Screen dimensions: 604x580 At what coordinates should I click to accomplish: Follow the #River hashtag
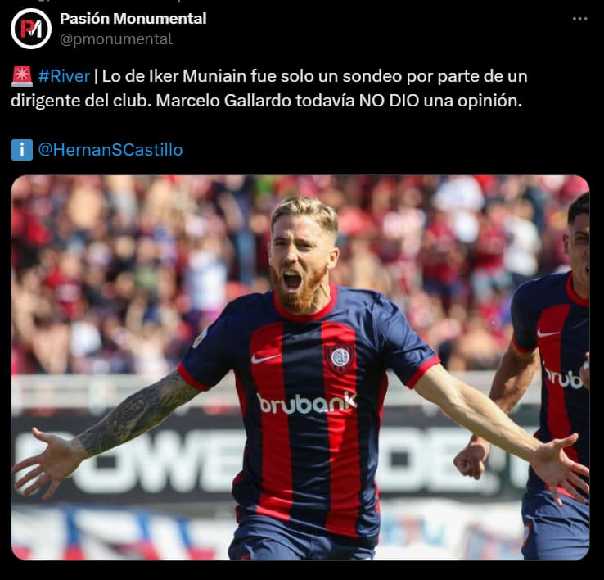(x=64, y=76)
